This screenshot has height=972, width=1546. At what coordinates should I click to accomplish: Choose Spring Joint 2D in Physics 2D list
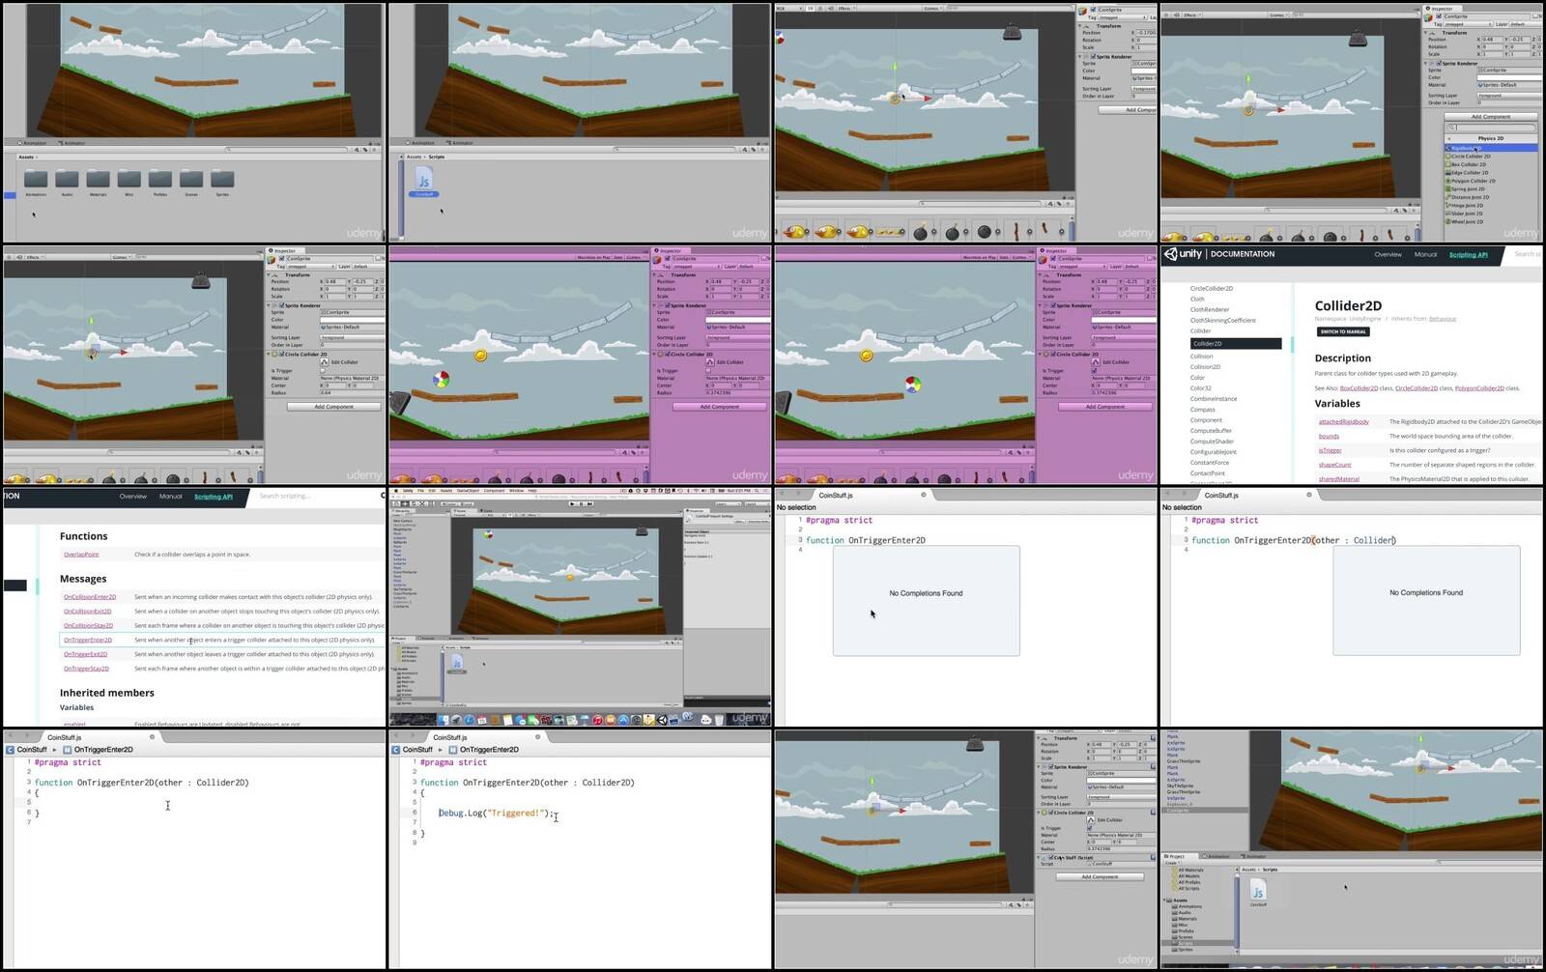1492,189
